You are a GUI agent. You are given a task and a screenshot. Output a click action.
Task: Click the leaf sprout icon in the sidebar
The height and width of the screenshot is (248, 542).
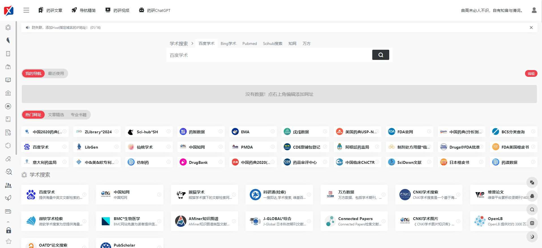tap(8, 198)
